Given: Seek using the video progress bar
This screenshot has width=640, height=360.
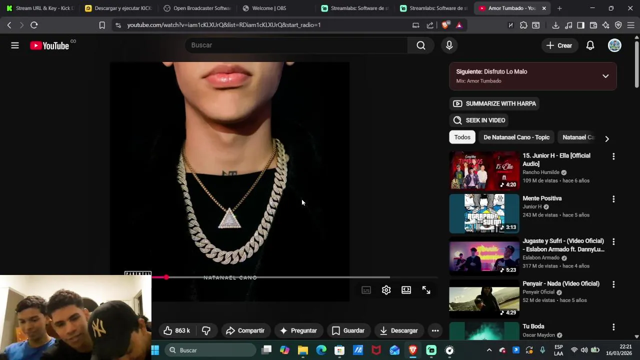Looking at the screenshot, I should point(295,277).
